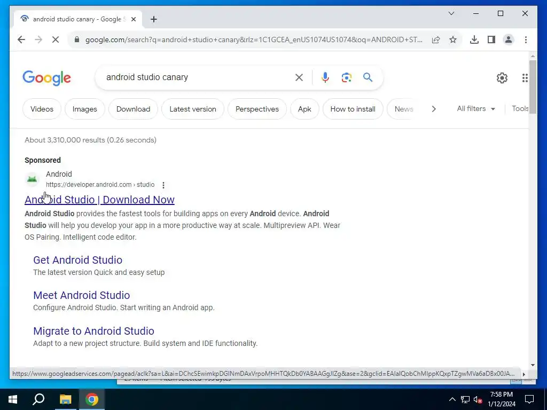The image size is (547, 410).
Task: Open Chrome three-dot menu
Action: (526, 40)
